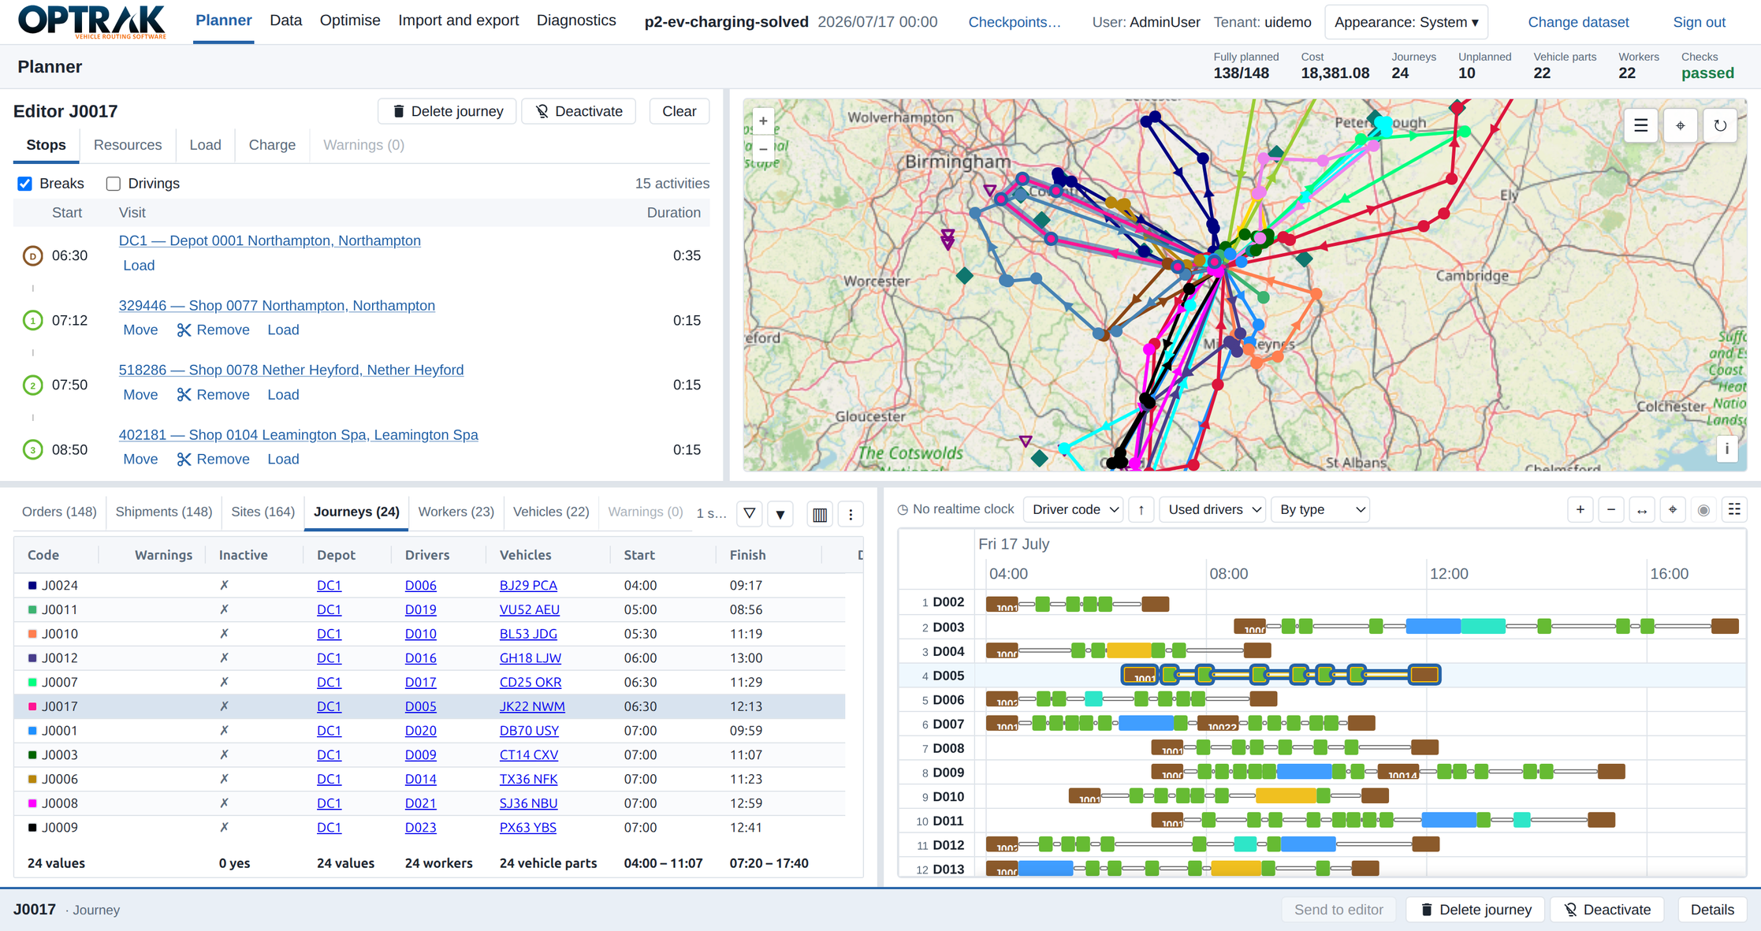Zoom out the Gantt timeline
1761x931 pixels.
[1611, 510]
